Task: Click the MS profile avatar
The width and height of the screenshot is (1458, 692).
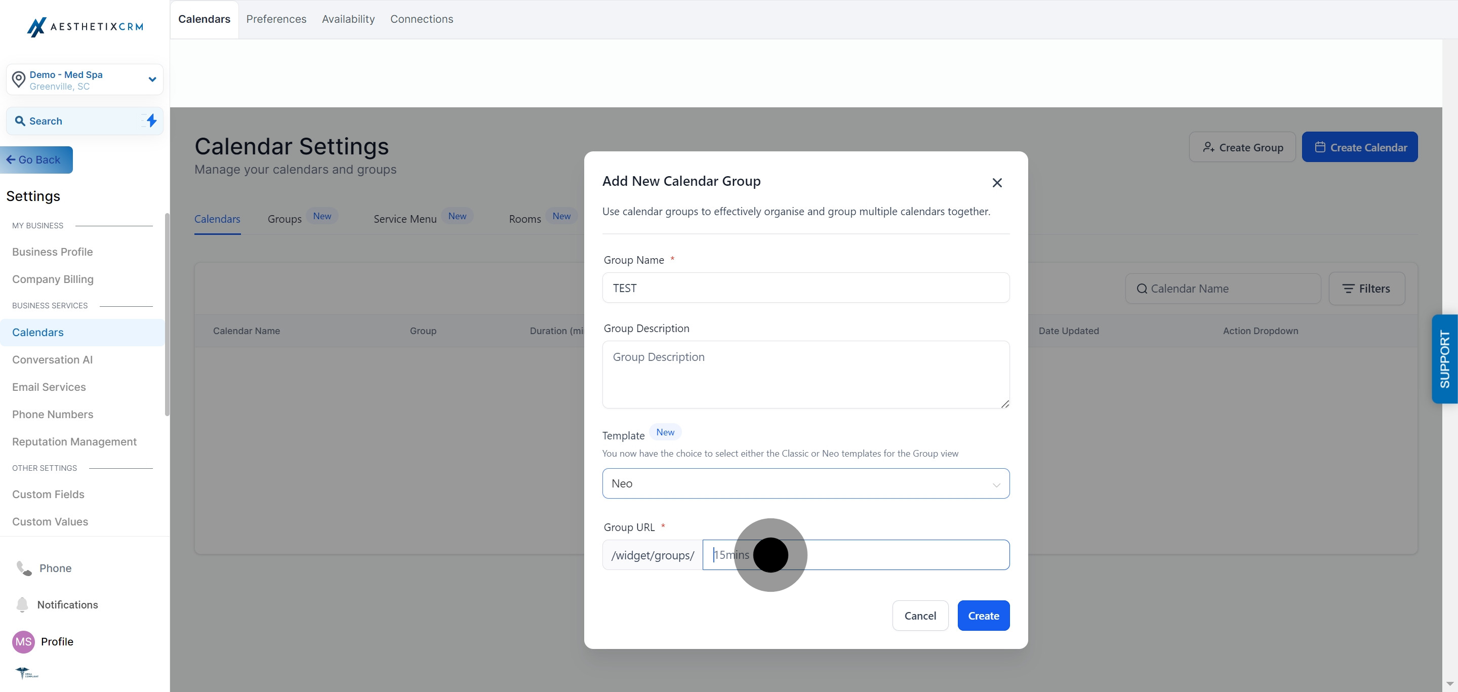Action: coord(23,642)
